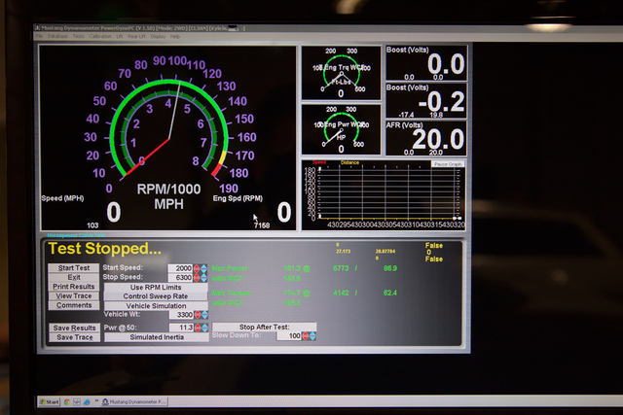
Task: Click the Eng Spd (RPM) digital readout
Action: coord(284,212)
